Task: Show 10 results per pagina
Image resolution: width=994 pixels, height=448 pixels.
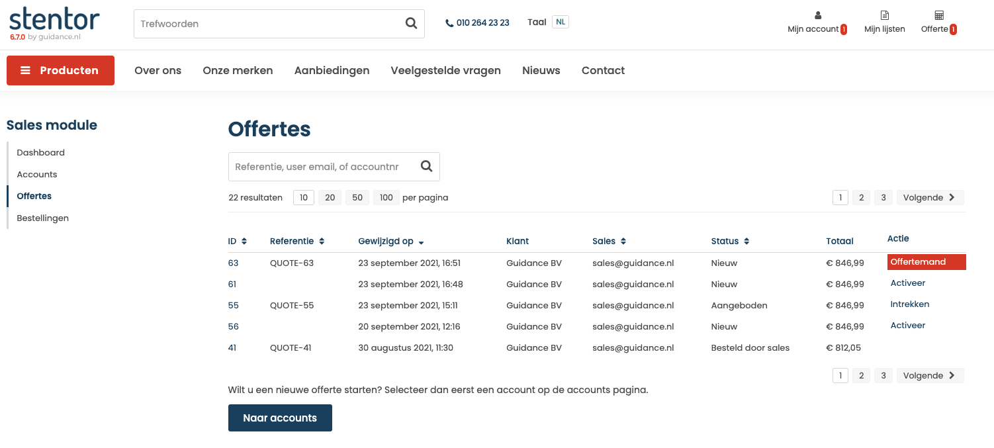Action: click(303, 197)
